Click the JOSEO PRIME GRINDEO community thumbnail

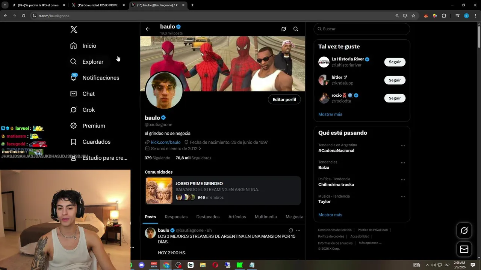(x=159, y=191)
